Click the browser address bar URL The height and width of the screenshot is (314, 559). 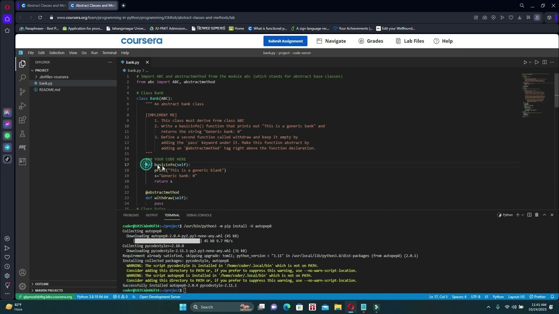[146, 17]
